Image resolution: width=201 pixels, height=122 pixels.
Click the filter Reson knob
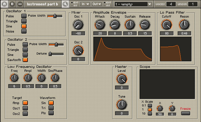tap(184, 25)
